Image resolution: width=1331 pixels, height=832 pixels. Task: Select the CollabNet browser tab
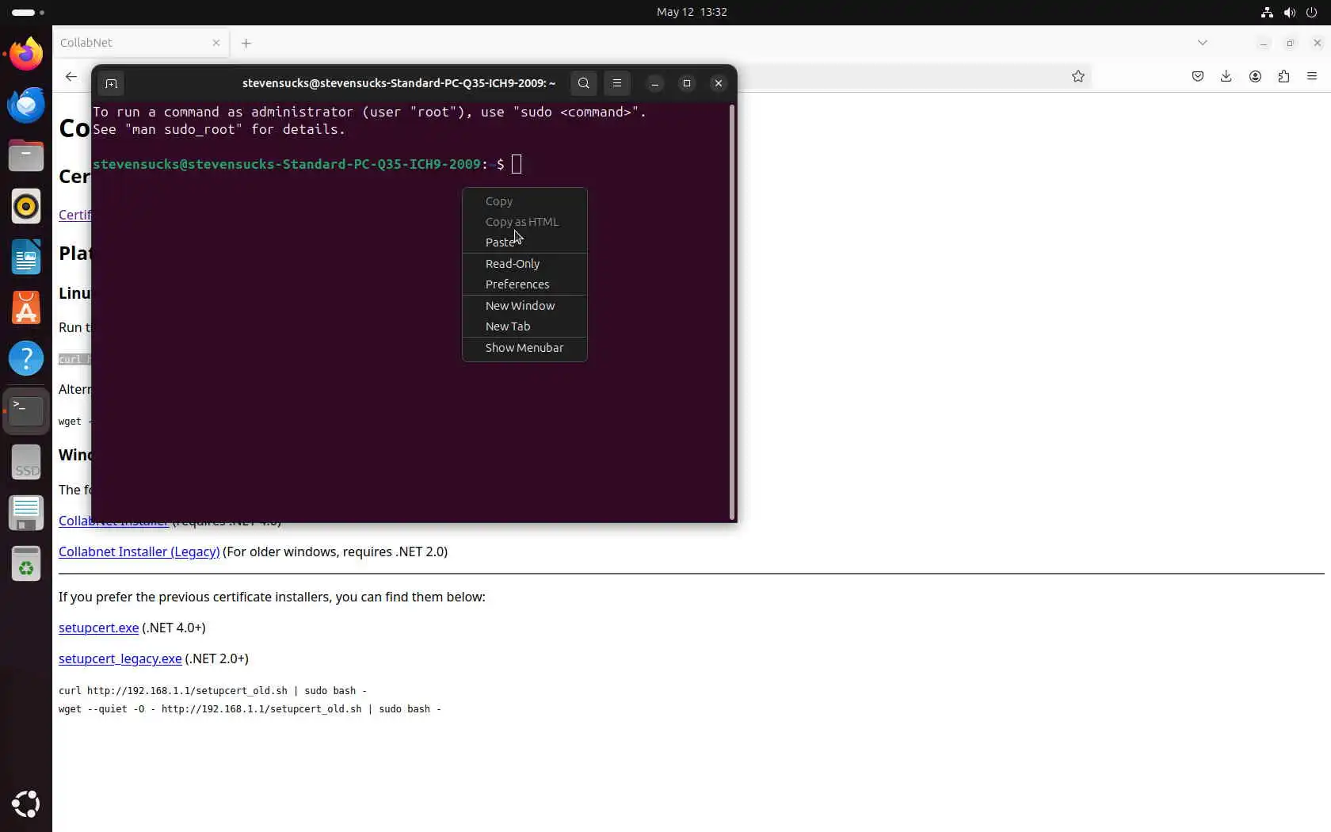141,43
